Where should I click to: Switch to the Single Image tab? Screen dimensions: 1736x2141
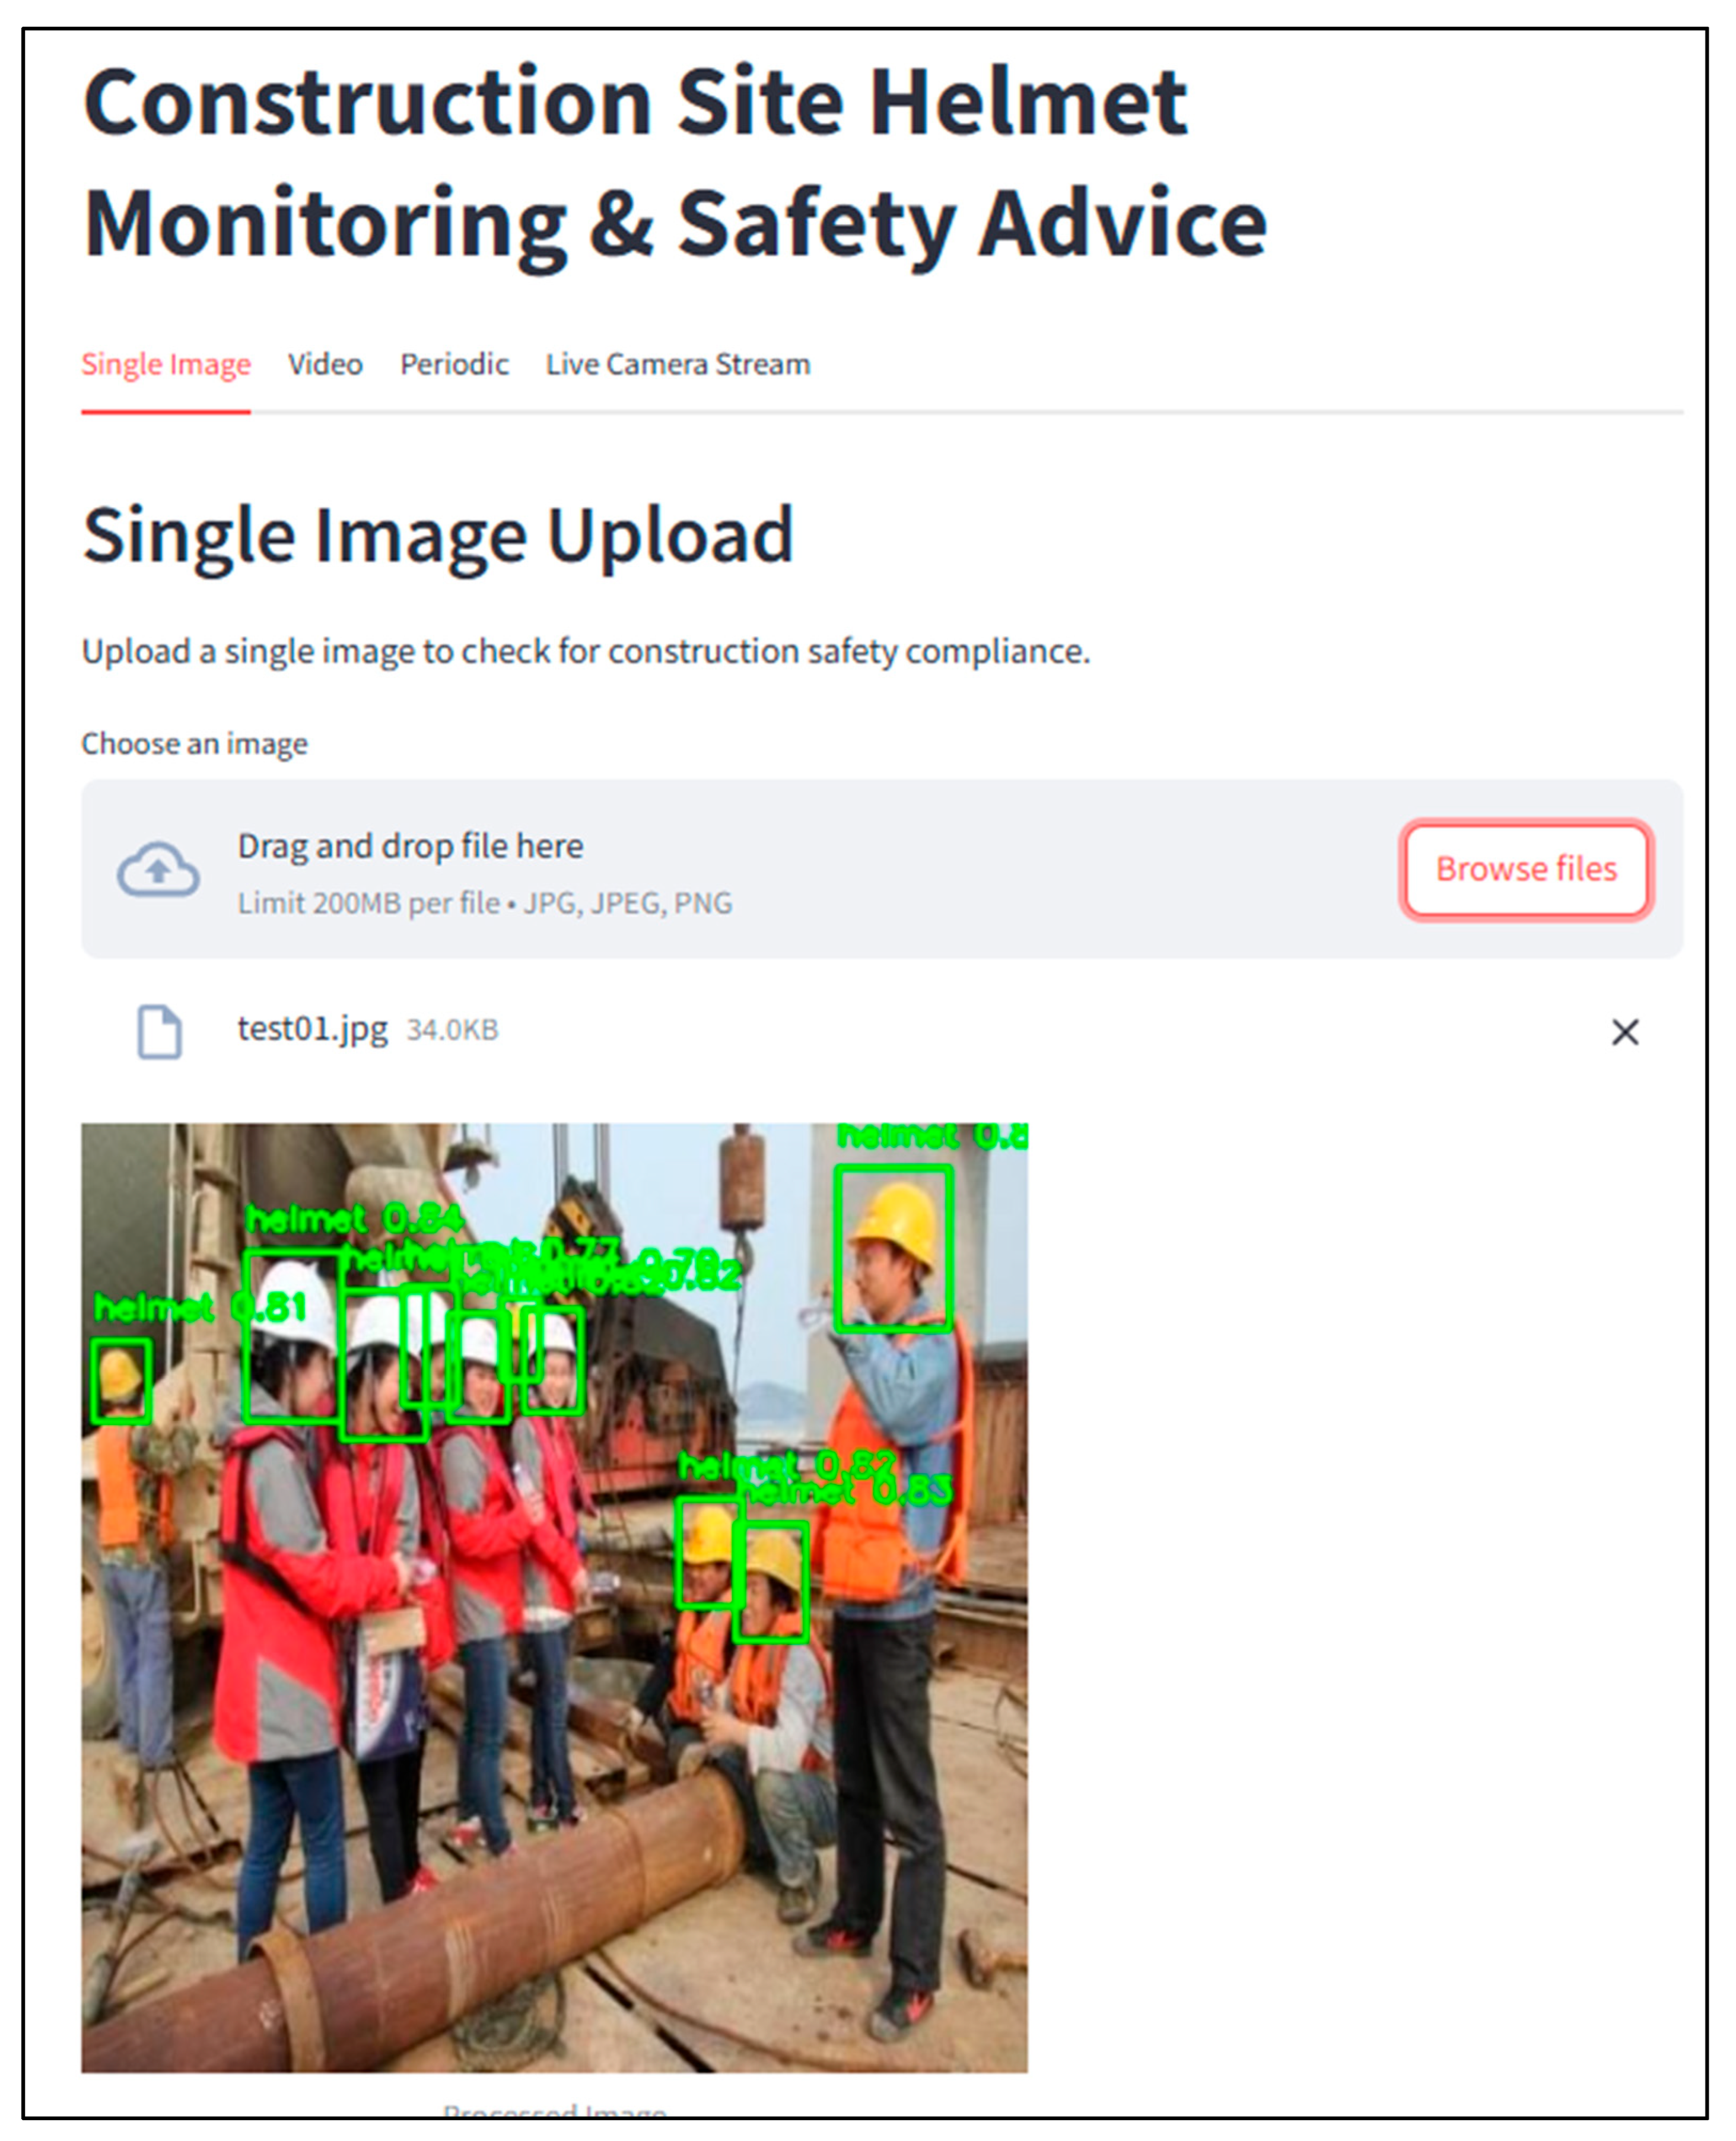pos(166,364)
